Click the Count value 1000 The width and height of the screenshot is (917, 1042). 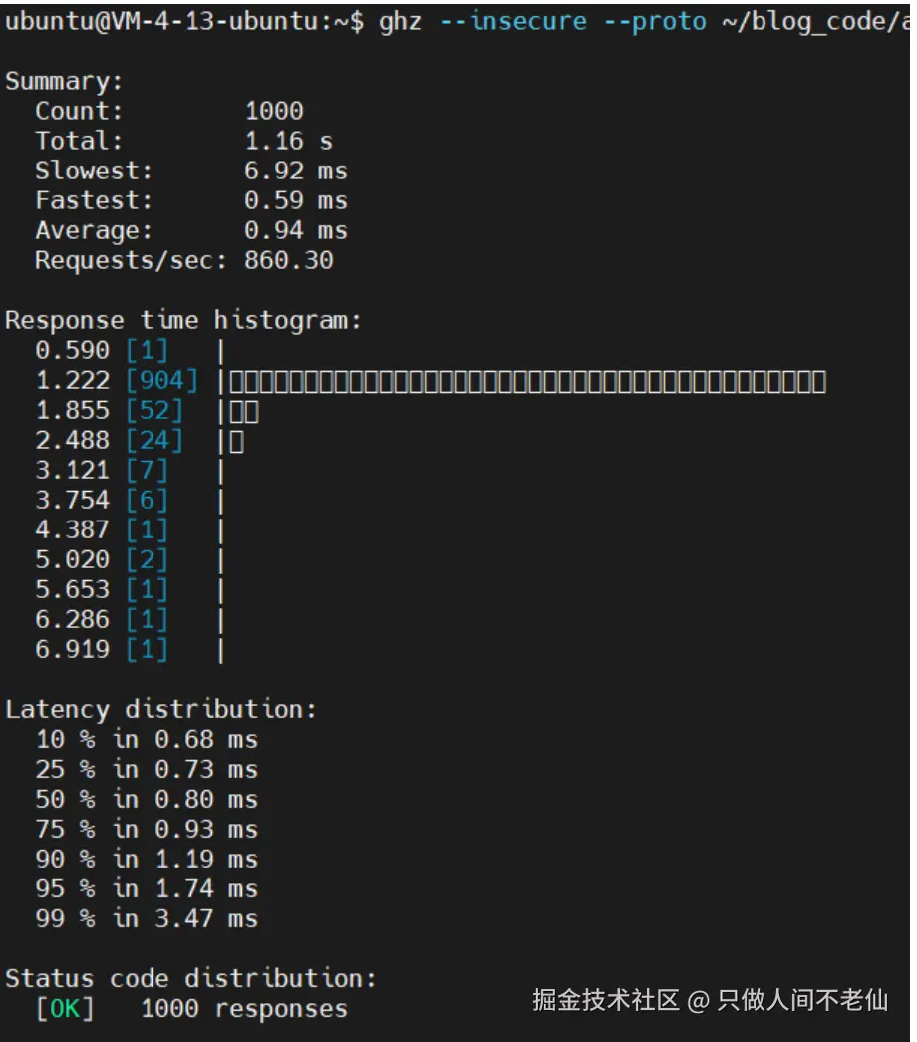tap(274, 111)
